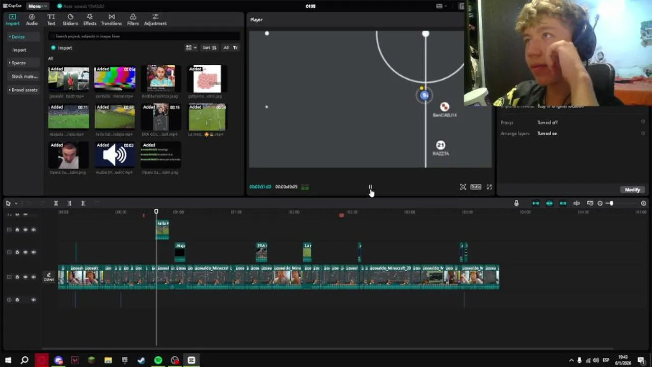Toggle auto snapping
Viewport: 652px width, 367px height.
[550, 203]
